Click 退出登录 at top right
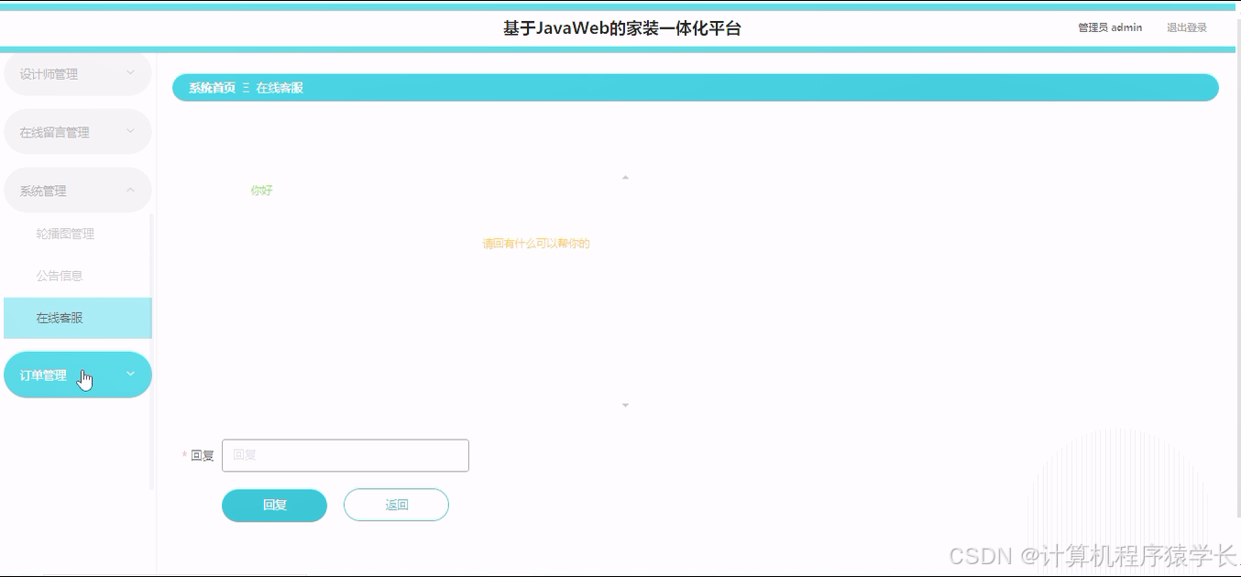This screenshot has height=577, width=1241. pos(1186,27)
